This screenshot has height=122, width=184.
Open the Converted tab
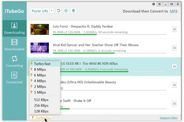click(x=14, y=78)
